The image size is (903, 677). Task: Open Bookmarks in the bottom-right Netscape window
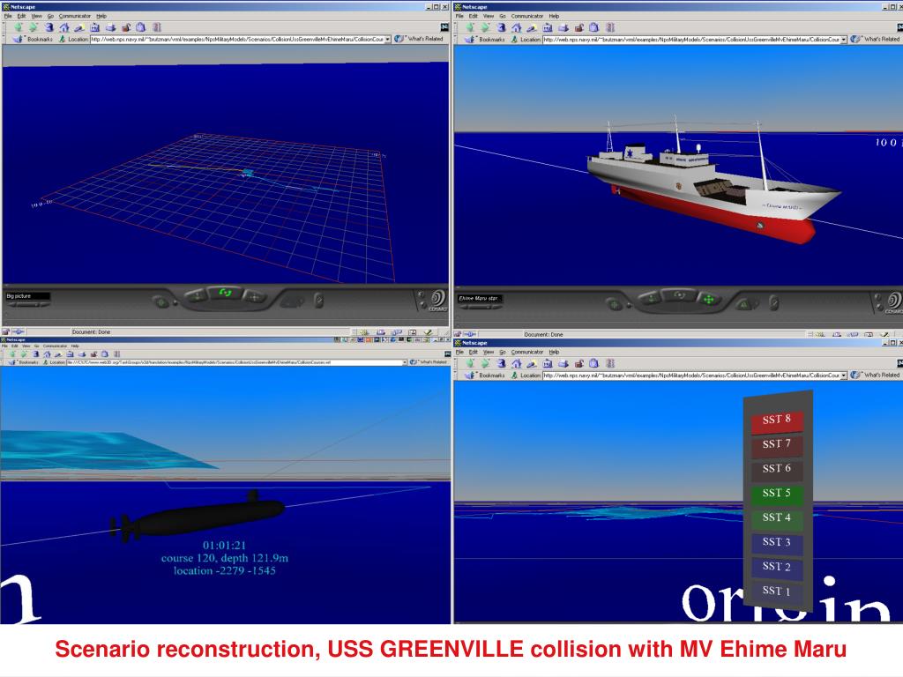(487, 376)
